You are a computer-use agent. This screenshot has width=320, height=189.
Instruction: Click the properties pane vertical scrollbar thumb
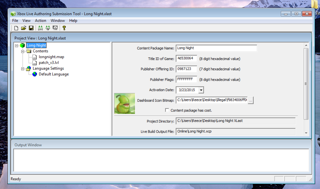click(306, 84)
